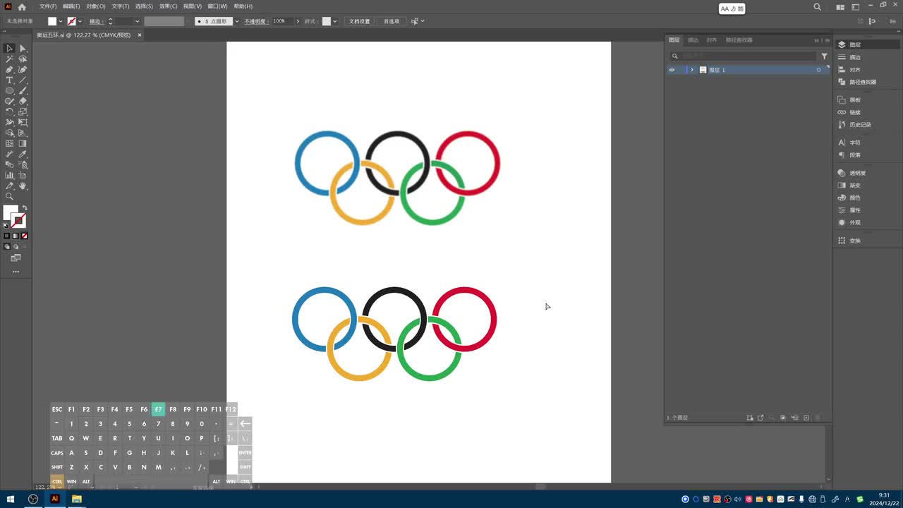Pick the Lasso tool
Screen dimensions: 903x508
point(23,59)
